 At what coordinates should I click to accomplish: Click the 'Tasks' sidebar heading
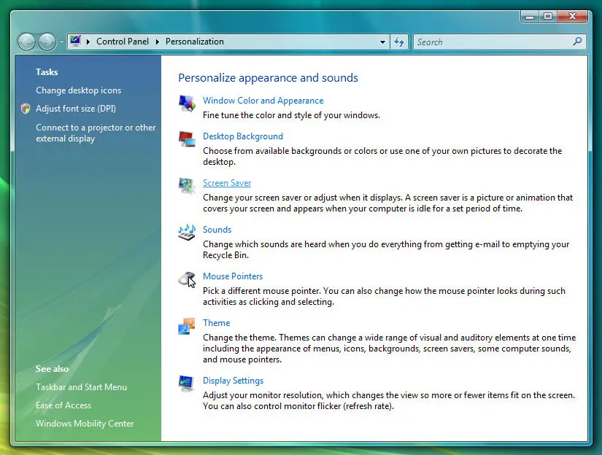[x=47, y=72]
